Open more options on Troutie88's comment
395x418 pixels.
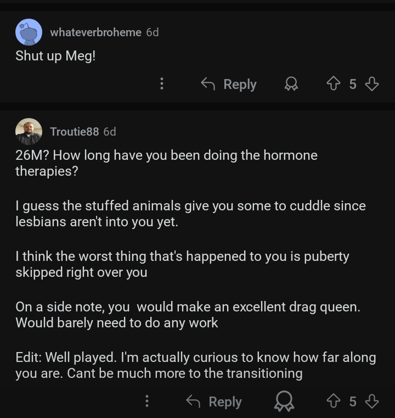tap(146, 402)
